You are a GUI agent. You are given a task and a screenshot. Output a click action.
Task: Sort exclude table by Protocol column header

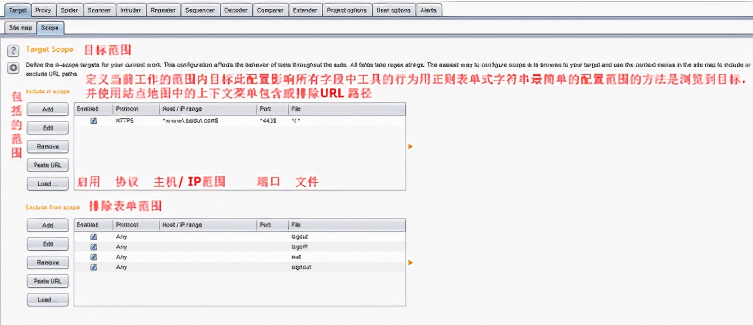(x=135, y=225)
